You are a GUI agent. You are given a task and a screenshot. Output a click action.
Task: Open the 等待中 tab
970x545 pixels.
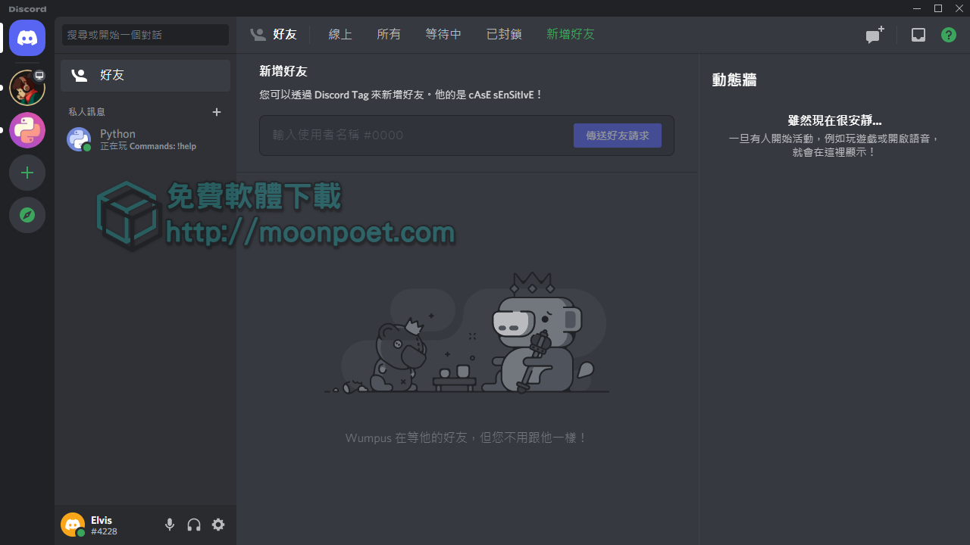pyautogui.click(x=443, y=34)
